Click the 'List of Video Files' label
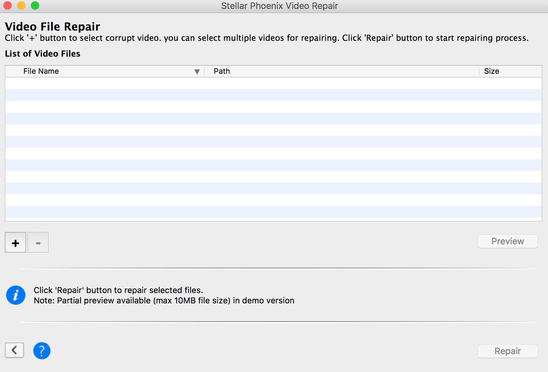This screenshot has width=548, height=372. click(43, 54)
